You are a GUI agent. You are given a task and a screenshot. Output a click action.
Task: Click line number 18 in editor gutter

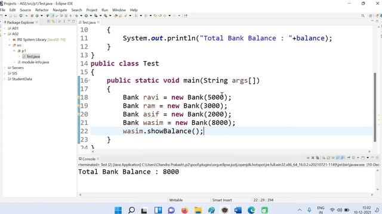84,97
